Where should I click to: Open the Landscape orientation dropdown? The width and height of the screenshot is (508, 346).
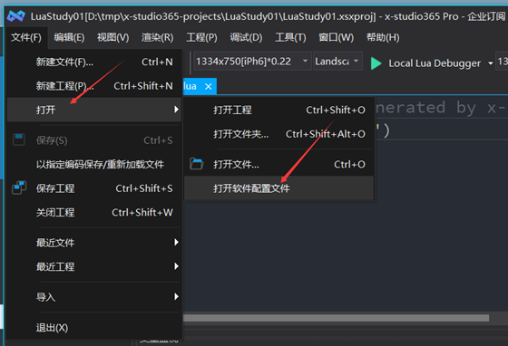(337, 61)
